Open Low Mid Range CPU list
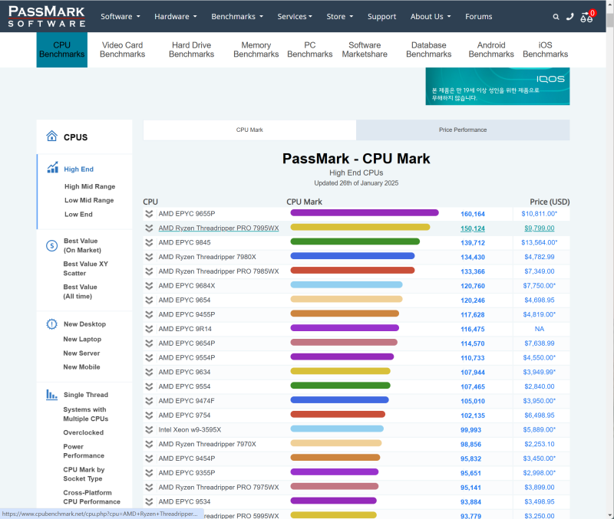 pos(89,200)
